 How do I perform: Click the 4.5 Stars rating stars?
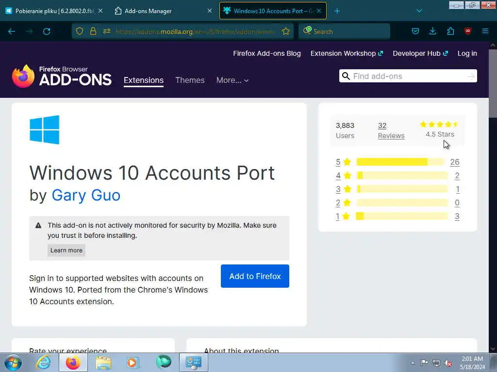[439, 124]
